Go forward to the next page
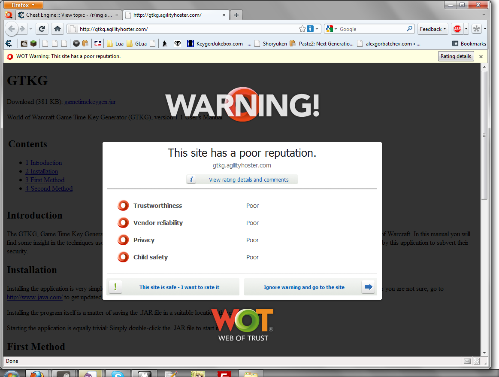The image size is (499, 377). tap(22, 29)
